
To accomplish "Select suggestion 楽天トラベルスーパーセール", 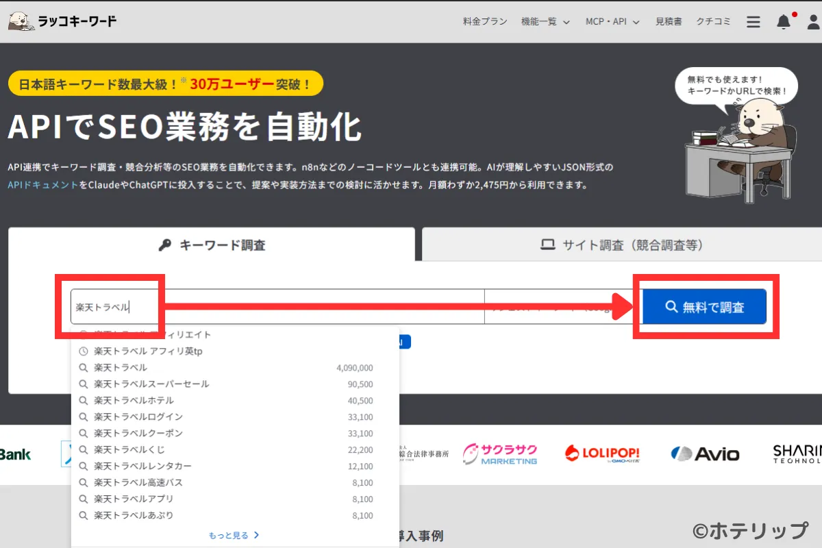I will pos(235,384).
